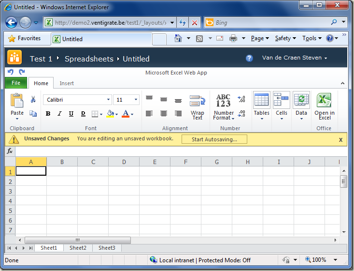Image resolution: width=354 pixels, height=271 pixels.
Task: Click into the formula bar input
Action: [x=181, y=151]
